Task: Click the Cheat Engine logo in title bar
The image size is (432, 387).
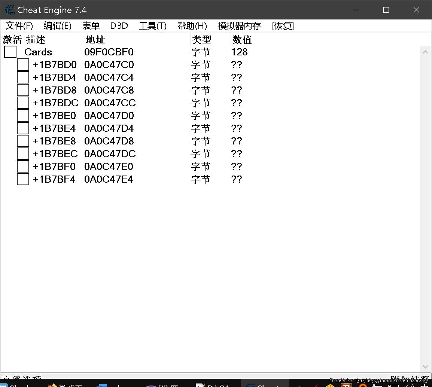Action: pos(10,10)
